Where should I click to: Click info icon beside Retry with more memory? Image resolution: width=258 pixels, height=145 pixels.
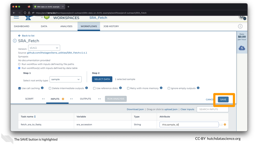(161, 88)
